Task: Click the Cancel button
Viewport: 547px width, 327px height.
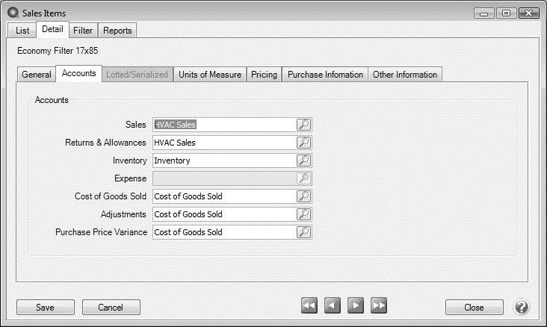Action: (111, 307)
